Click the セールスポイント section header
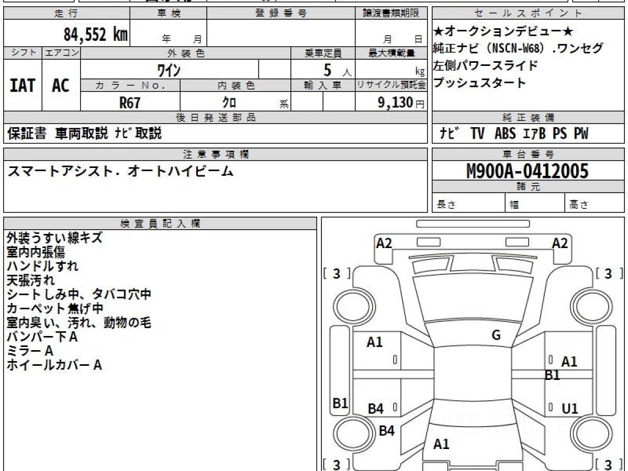Image resolution: width=628 pixels, height=471 pixels. (528, 14)
